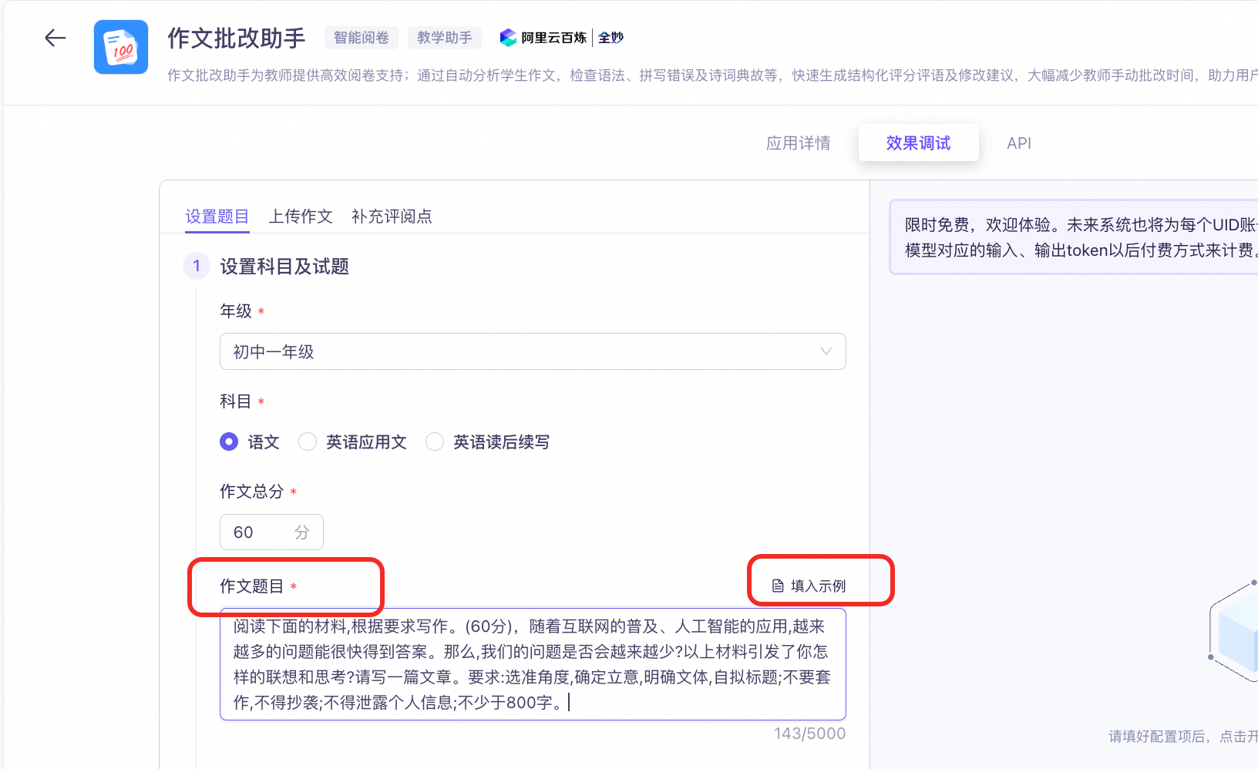
Task: Click the 阿里云百炼 logo
Action: pos(543,38)
